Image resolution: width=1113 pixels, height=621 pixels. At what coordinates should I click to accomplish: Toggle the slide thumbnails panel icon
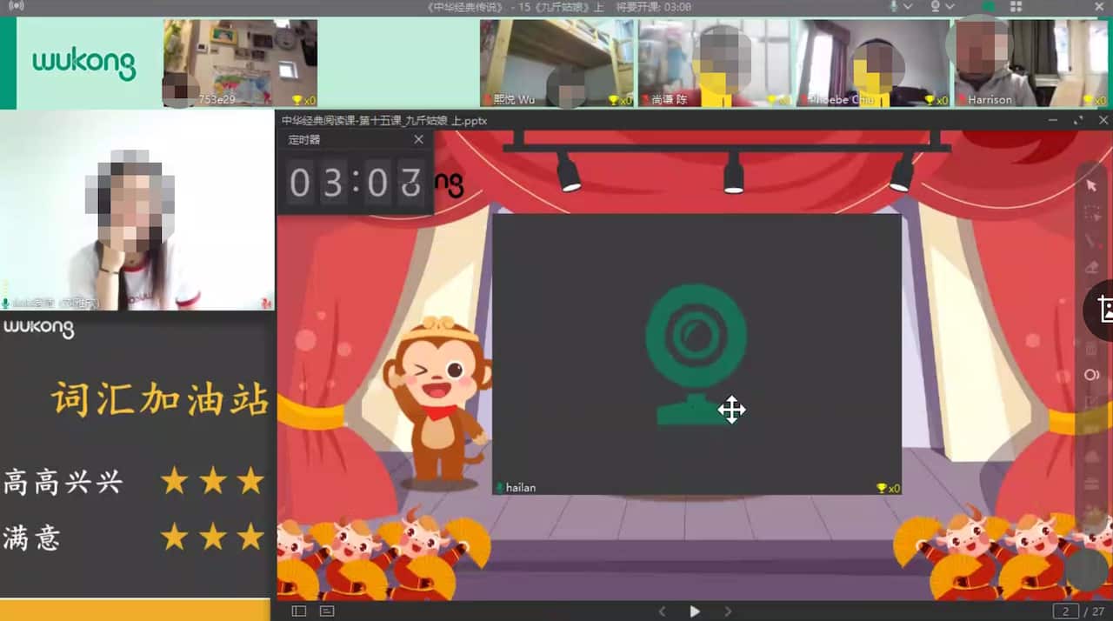point(299,611)
